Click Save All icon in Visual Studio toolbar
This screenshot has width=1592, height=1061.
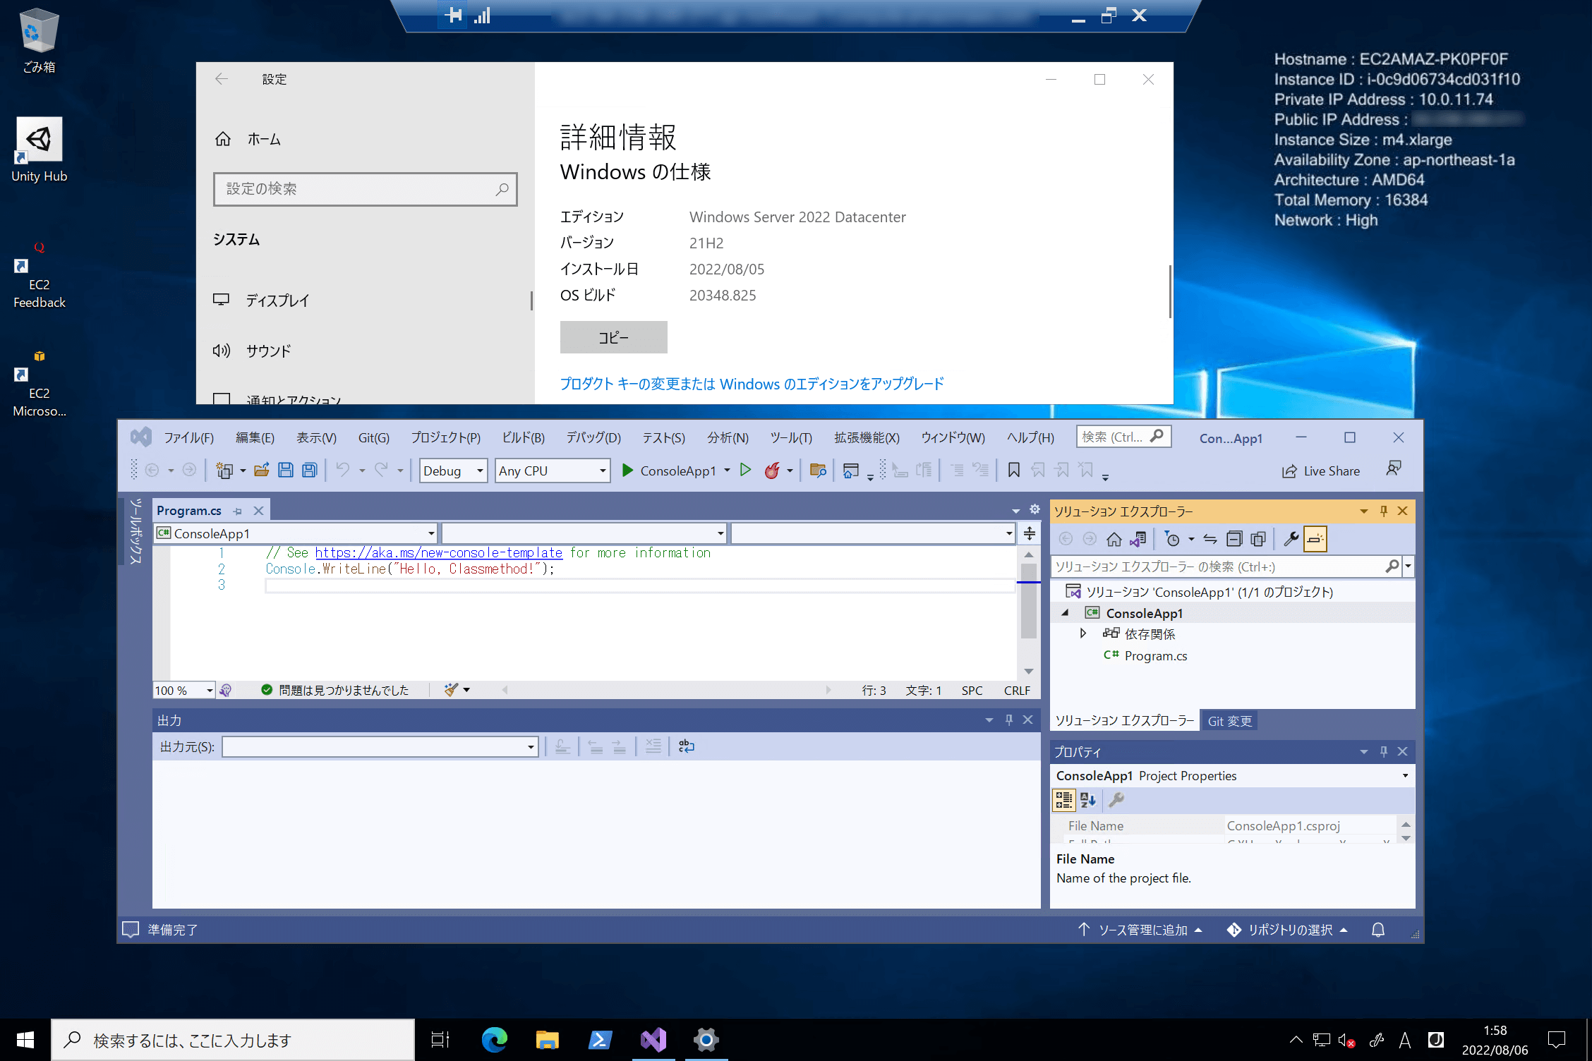click(310, 471)
